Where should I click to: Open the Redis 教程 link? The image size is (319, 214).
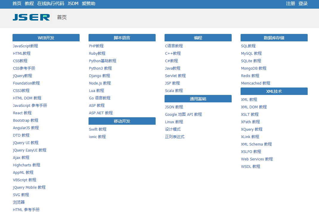coord(250,76)
